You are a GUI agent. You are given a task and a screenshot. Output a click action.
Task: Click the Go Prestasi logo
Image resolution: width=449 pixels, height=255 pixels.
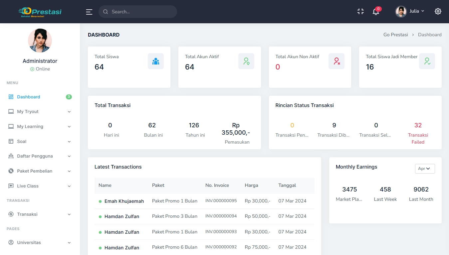click(x=40, y=12)
